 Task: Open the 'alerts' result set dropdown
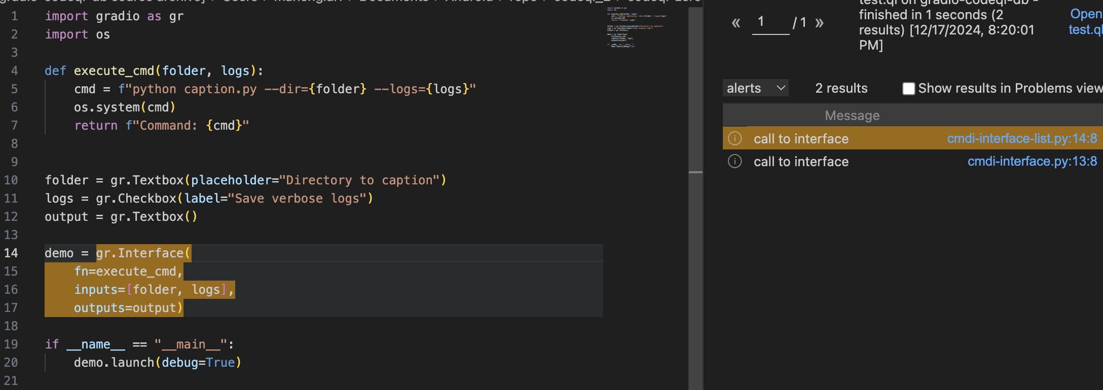click(755, 88)
